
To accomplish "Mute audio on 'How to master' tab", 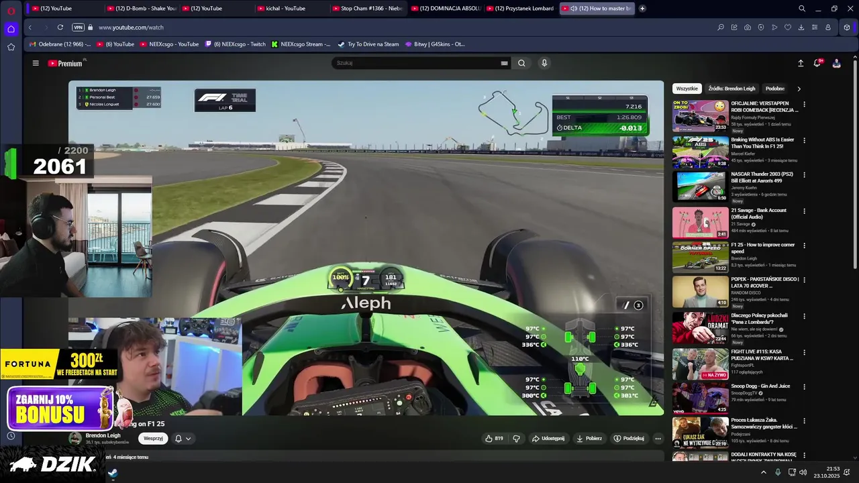I will [x=574, y=9].
